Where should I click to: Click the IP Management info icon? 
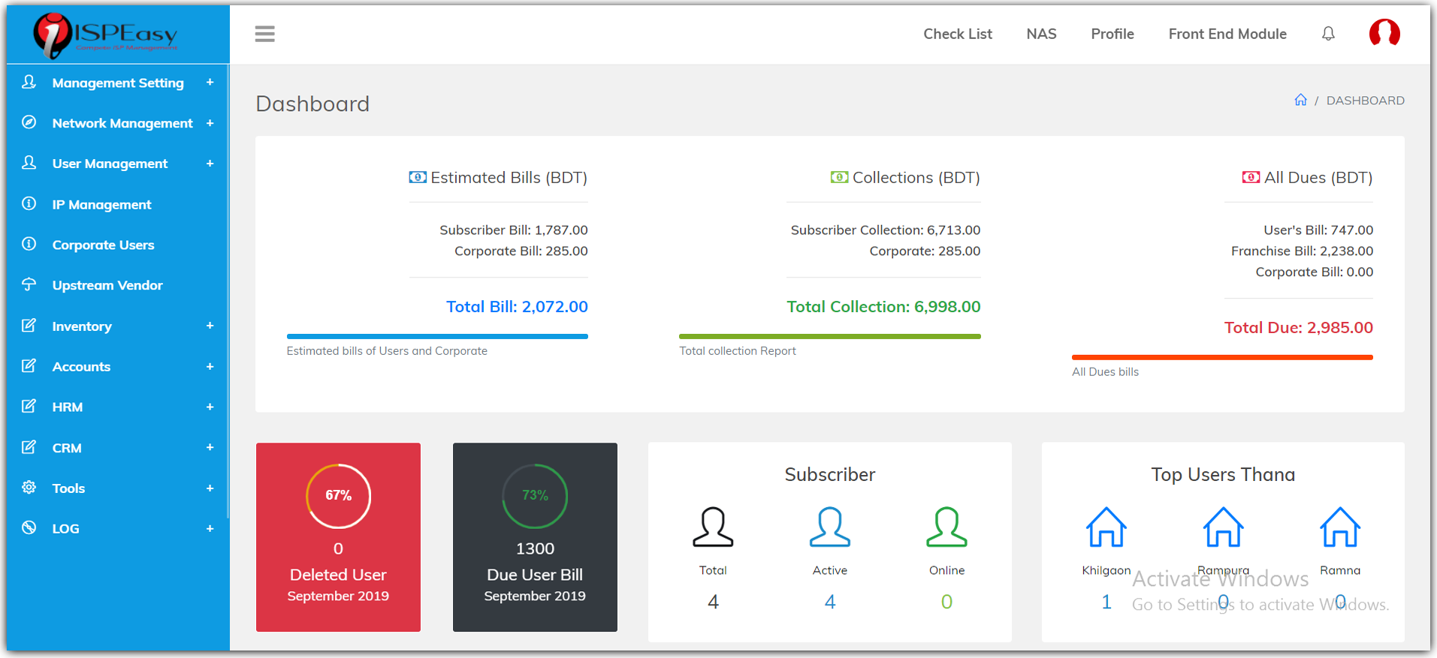coord(29,203)
